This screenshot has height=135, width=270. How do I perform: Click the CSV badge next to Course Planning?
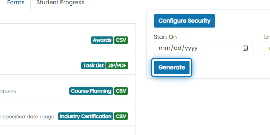[x=121, y=91]
